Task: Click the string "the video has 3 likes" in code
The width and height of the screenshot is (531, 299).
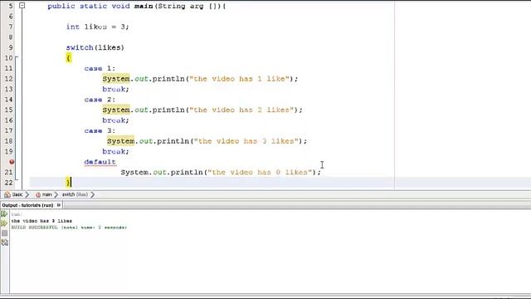Action: 246,141
